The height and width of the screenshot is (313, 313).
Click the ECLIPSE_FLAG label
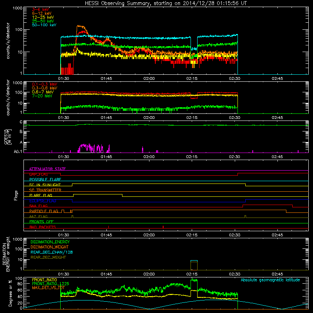coord(43,201)
